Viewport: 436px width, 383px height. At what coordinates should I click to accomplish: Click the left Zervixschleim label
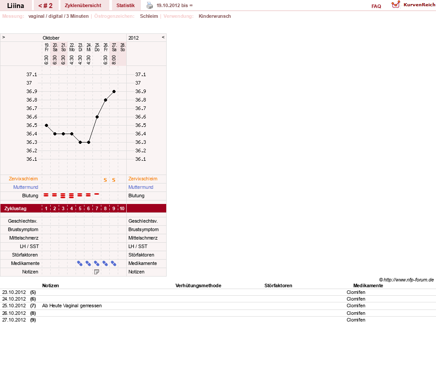pyautogui.click(x=24, y=179)
